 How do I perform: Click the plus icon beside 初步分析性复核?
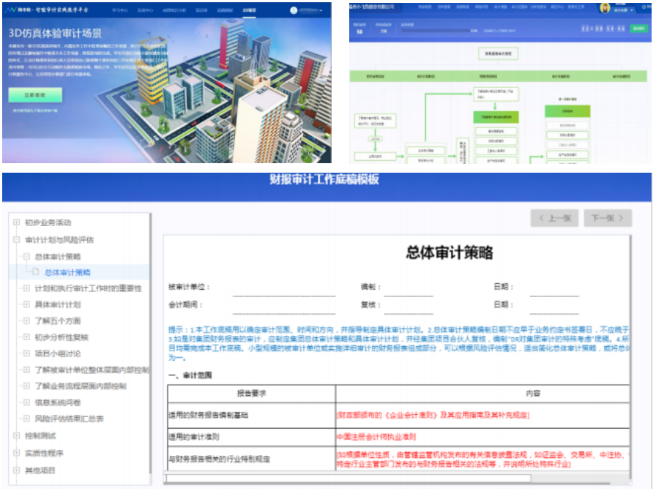(26, 337)
